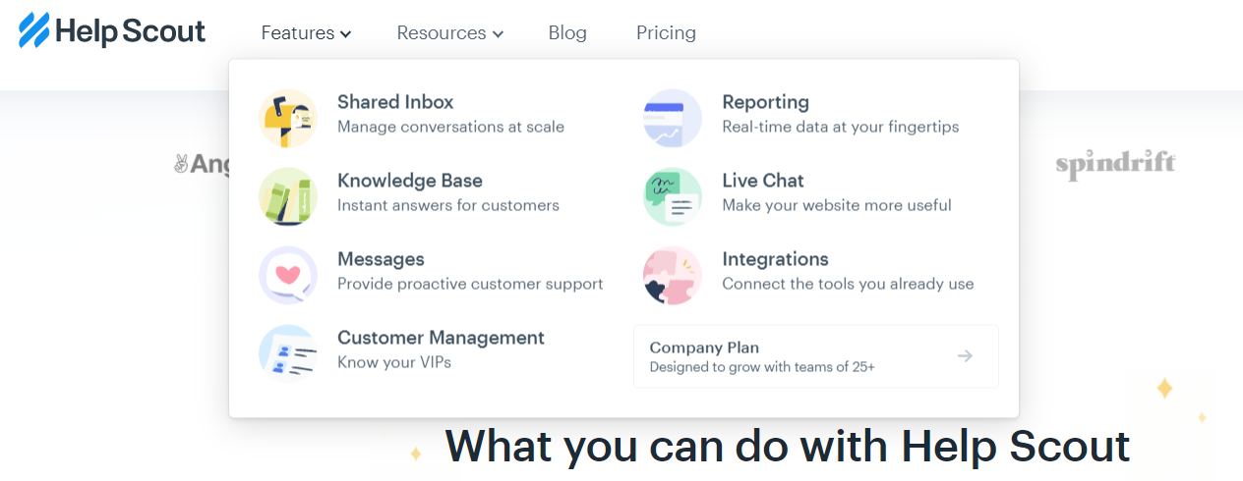The height and width of the screenshot is (481, 1243).
Task: Click the Customer Management profile card icon
Action: pyautogui.click(x=288, y=354)
